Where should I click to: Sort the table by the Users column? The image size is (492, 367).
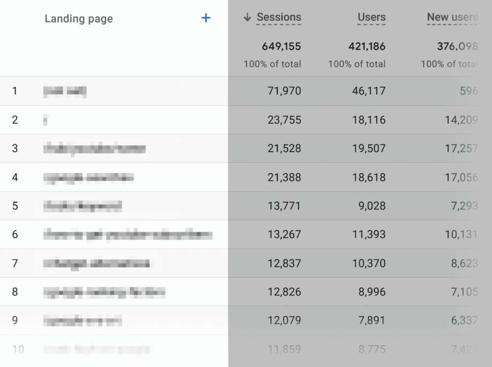[x=371, y=17]
